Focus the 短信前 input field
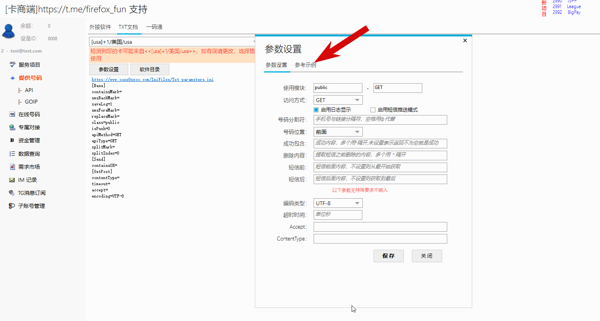Image resolution: width=600 pixels, height=321 pixels. (380, 167)
